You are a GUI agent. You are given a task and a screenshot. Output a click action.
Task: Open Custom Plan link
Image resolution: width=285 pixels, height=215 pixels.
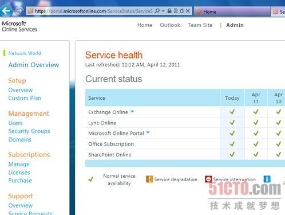point(25,98)
